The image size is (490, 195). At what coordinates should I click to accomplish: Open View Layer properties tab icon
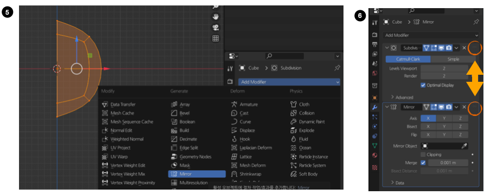375,54
